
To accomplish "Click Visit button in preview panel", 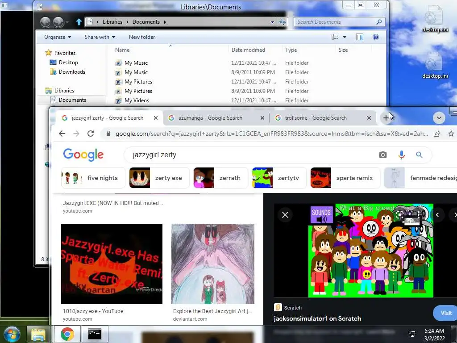I will click(446, 313).
